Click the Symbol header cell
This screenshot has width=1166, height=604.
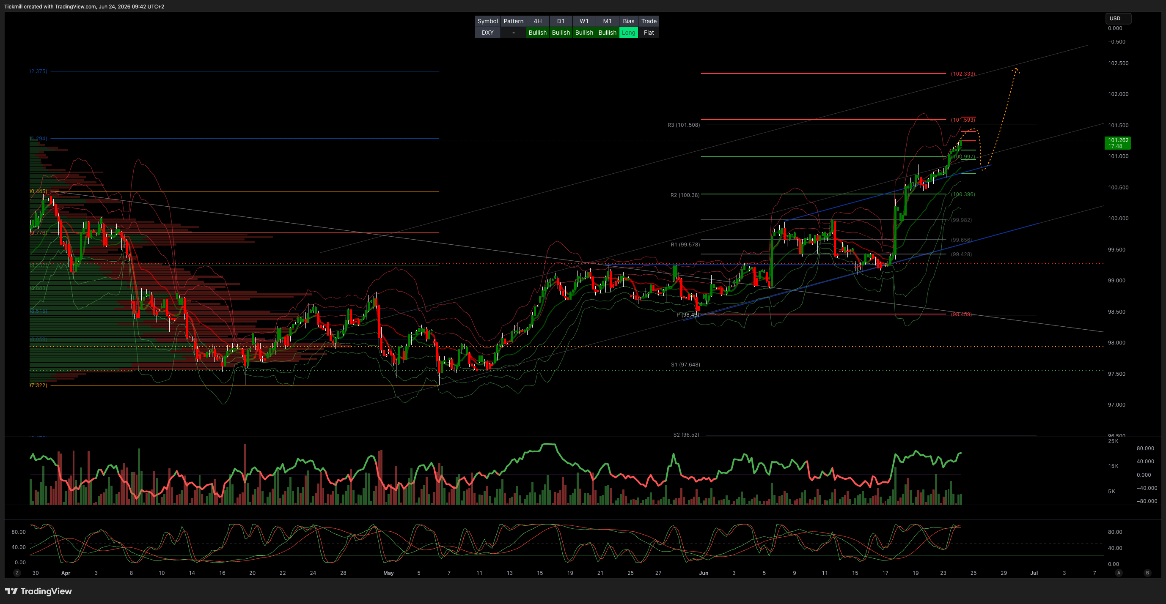click(x=487, y=21)
